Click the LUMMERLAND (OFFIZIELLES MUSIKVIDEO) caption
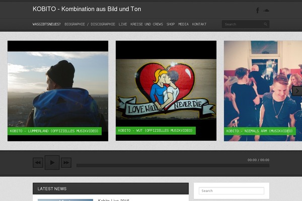302x201 pixels. click(x=54, y=131)
